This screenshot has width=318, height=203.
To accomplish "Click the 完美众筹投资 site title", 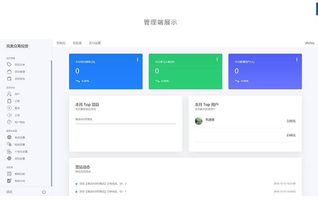I will pos(17,46).
